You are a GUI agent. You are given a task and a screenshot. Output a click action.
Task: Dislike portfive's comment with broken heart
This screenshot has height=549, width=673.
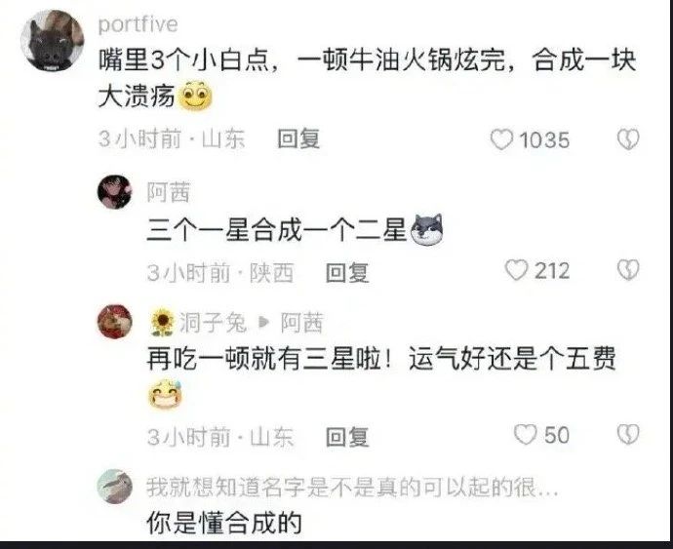(628, 139)
